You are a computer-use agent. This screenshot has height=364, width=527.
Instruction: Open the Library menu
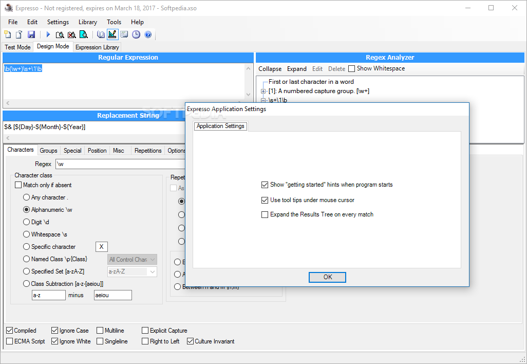88,22
